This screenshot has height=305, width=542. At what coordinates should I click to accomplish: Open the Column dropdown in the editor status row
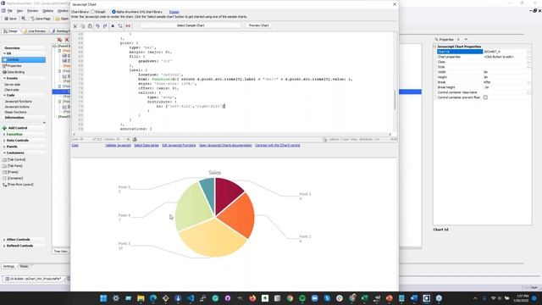[128, 139]
